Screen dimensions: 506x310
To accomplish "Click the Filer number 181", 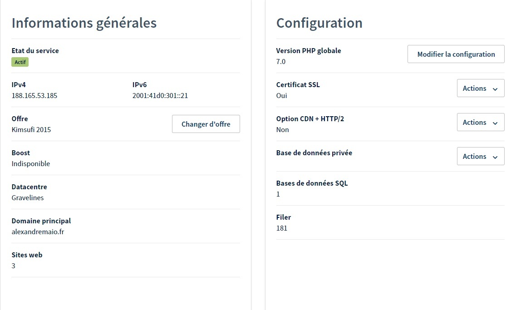I will pos(282,228).
